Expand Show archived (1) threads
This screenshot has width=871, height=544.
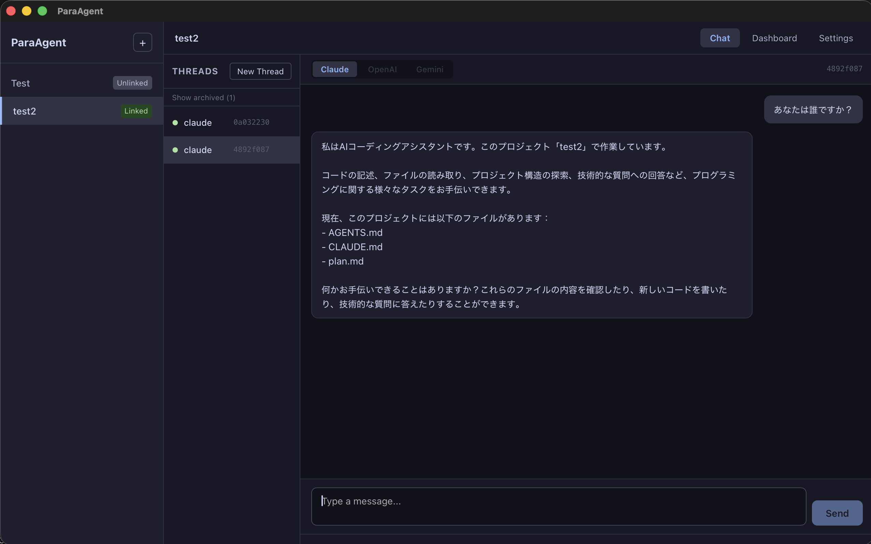(x=203, y=97)
